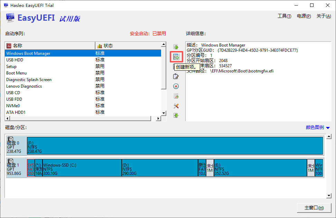Click the bootmgfw.efi file path text
Image resolution: width=336 pixels, height=218 pixels.
coord(242,71)
